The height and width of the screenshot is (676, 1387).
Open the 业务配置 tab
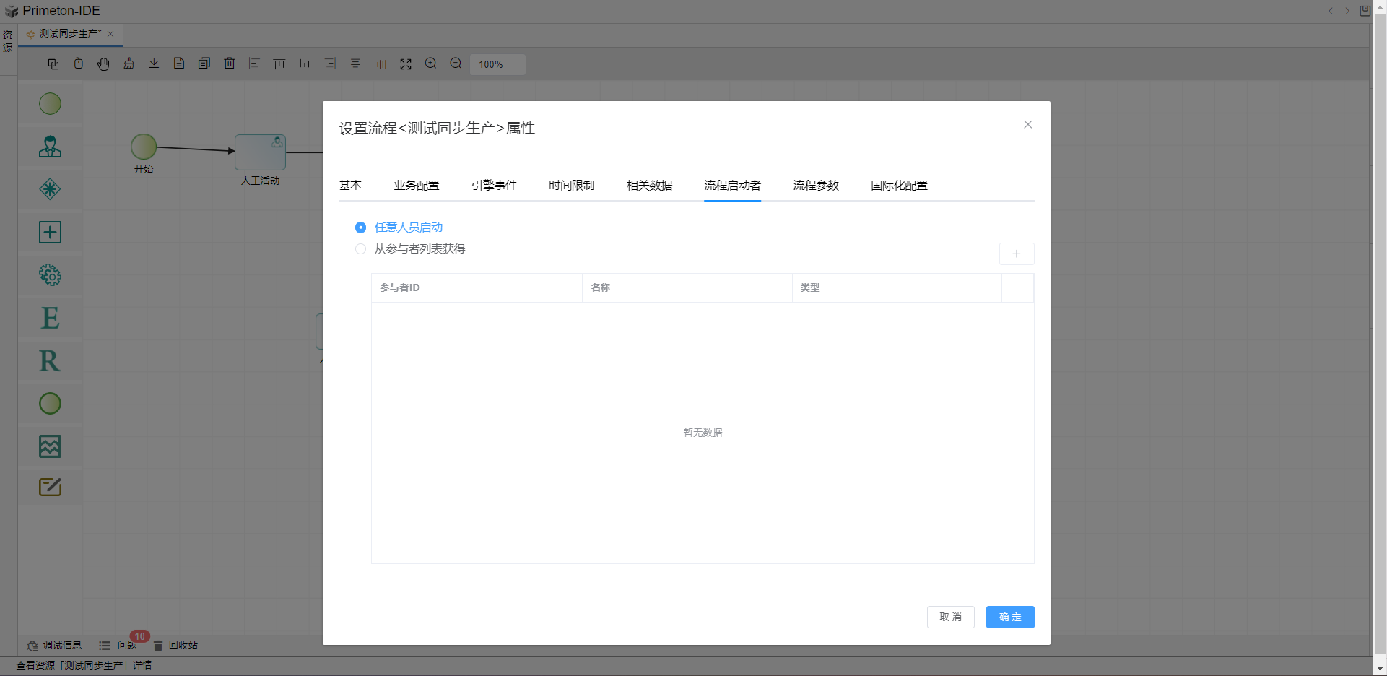coord(416,186)
